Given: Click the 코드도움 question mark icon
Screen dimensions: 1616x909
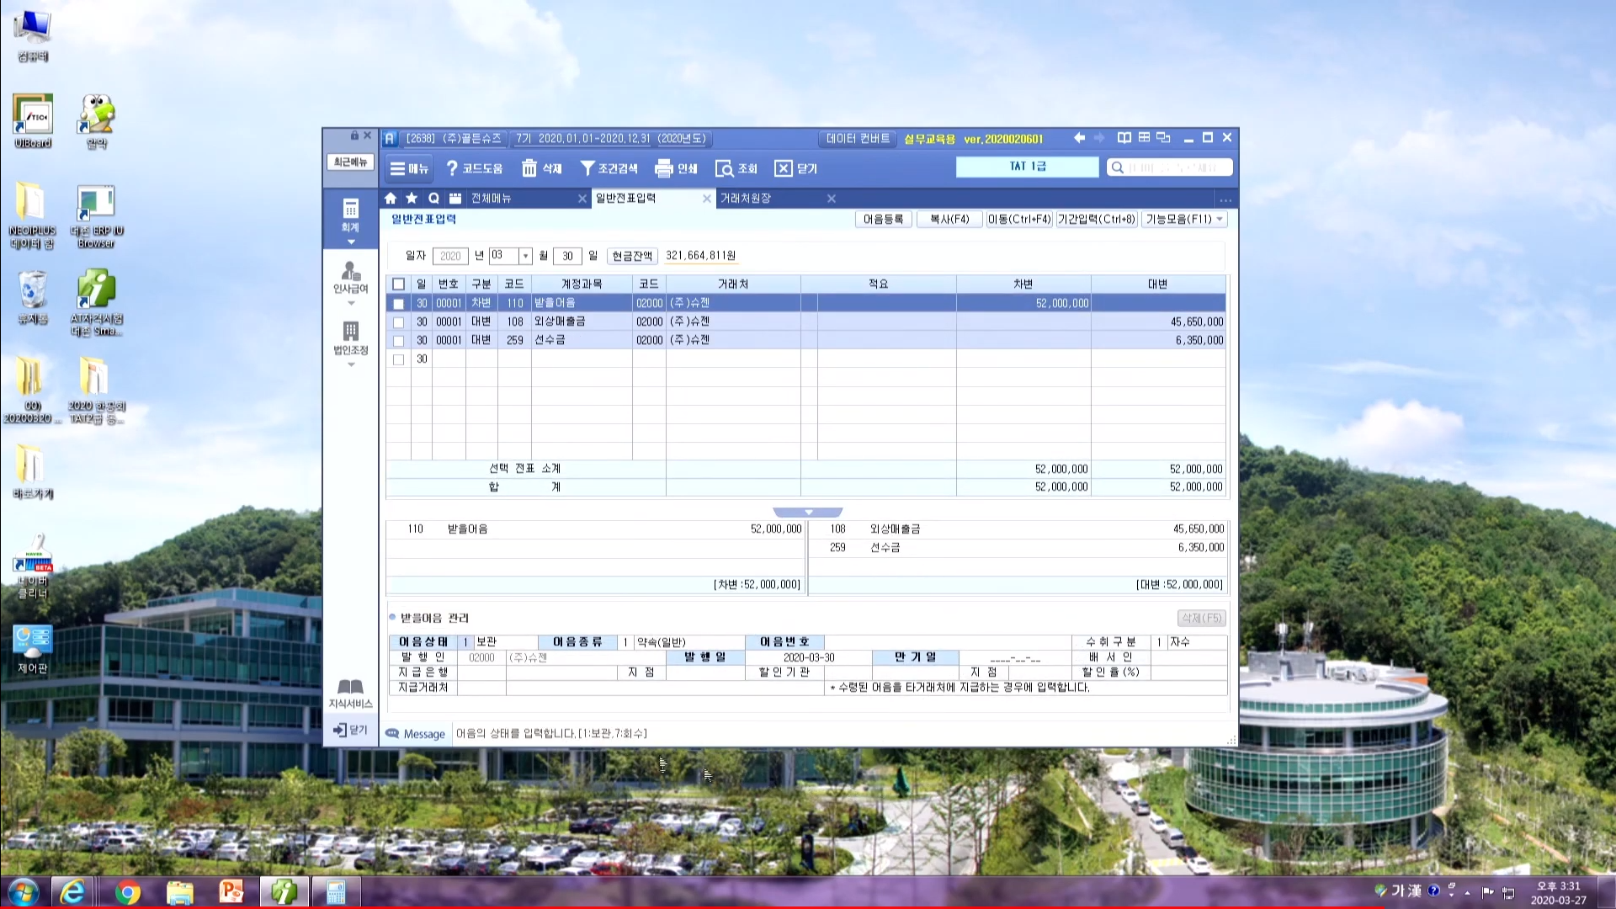Looking at the screenshot, I should (x=452, y=168).
